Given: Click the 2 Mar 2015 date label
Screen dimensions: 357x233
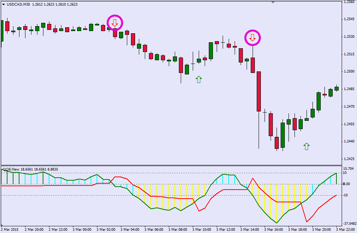Looking at the screenshot, I should click(10, 229).
